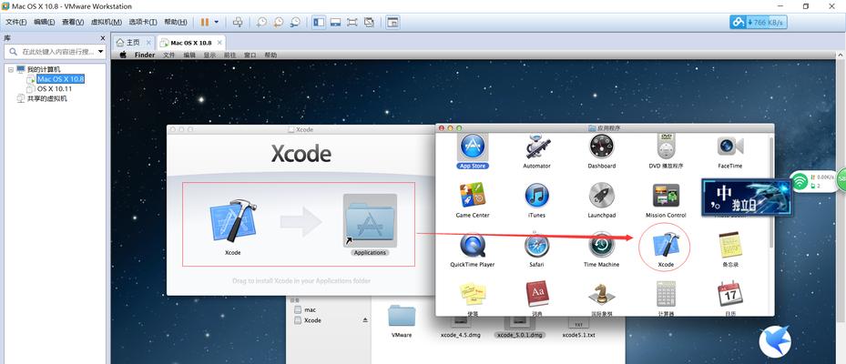
Task: Click the download speed 766 KB/s indicator
Action: 758,22
